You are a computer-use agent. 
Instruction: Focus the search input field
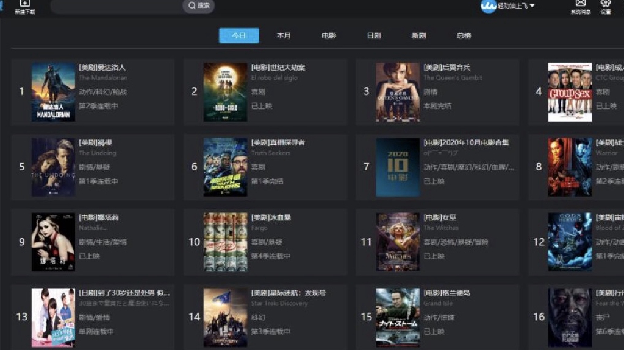tap(116, 6)
